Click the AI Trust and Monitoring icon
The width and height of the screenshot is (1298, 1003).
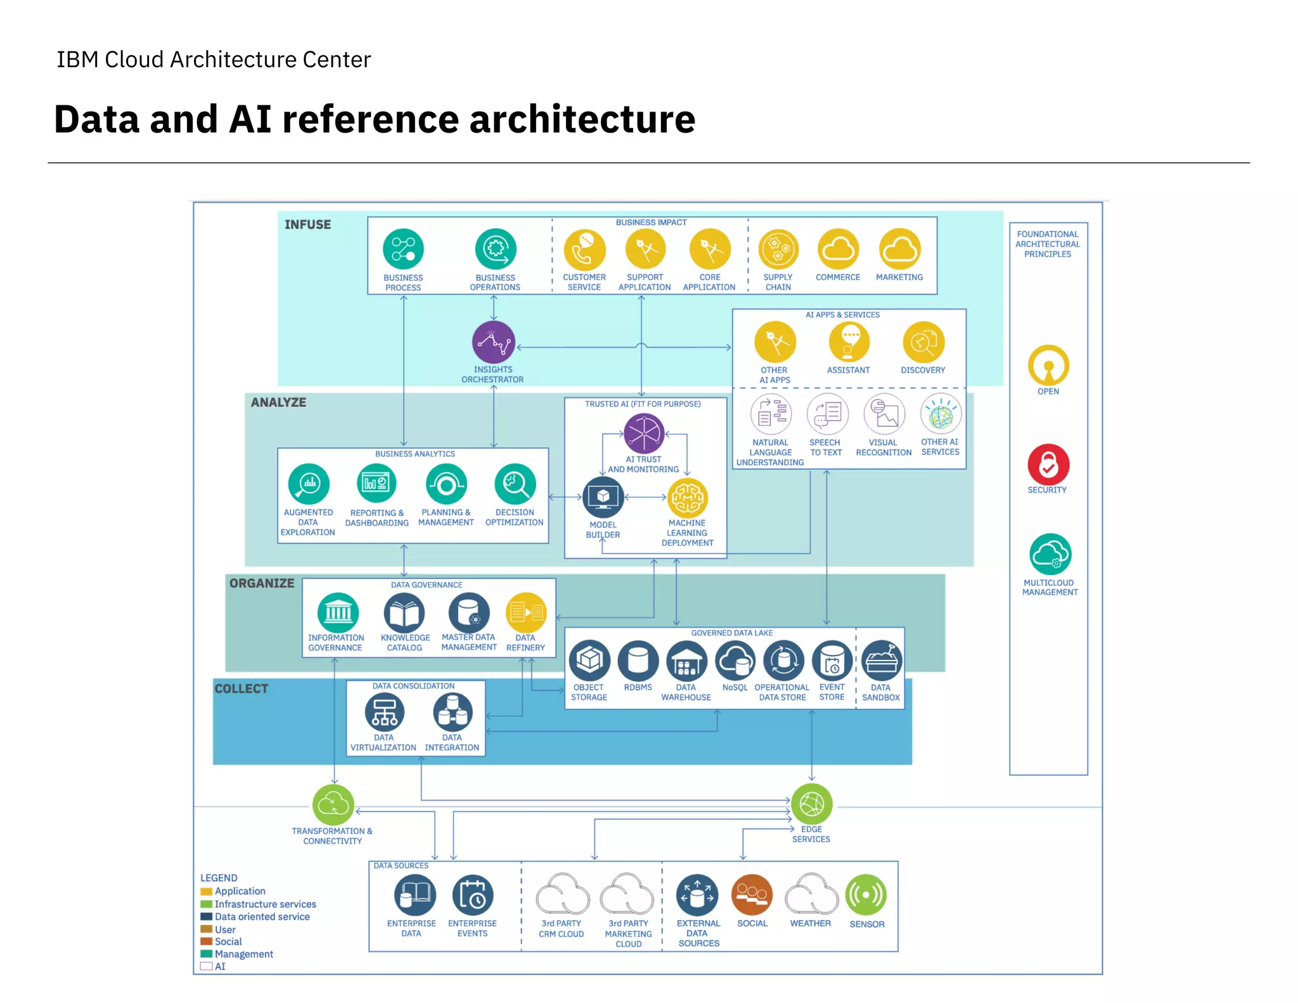[643, 434]
